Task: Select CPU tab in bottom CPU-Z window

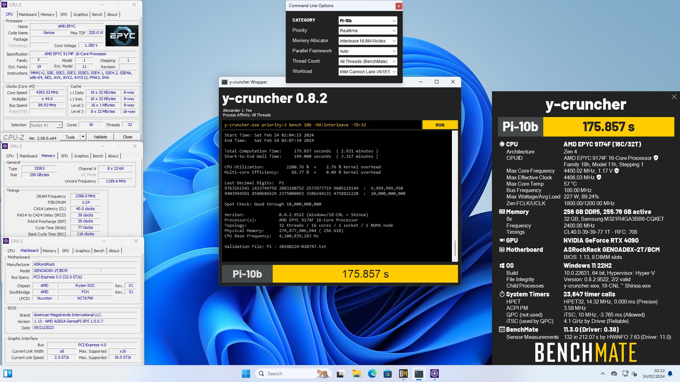Action: point(11,251)
